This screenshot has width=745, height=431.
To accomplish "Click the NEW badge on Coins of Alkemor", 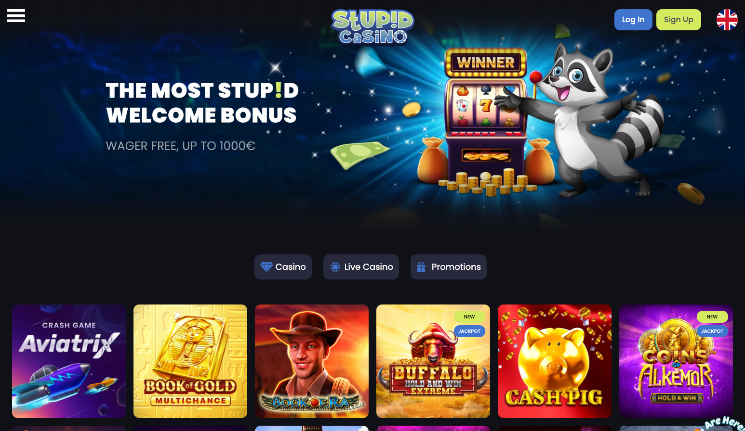I will (x=712, y=317).
